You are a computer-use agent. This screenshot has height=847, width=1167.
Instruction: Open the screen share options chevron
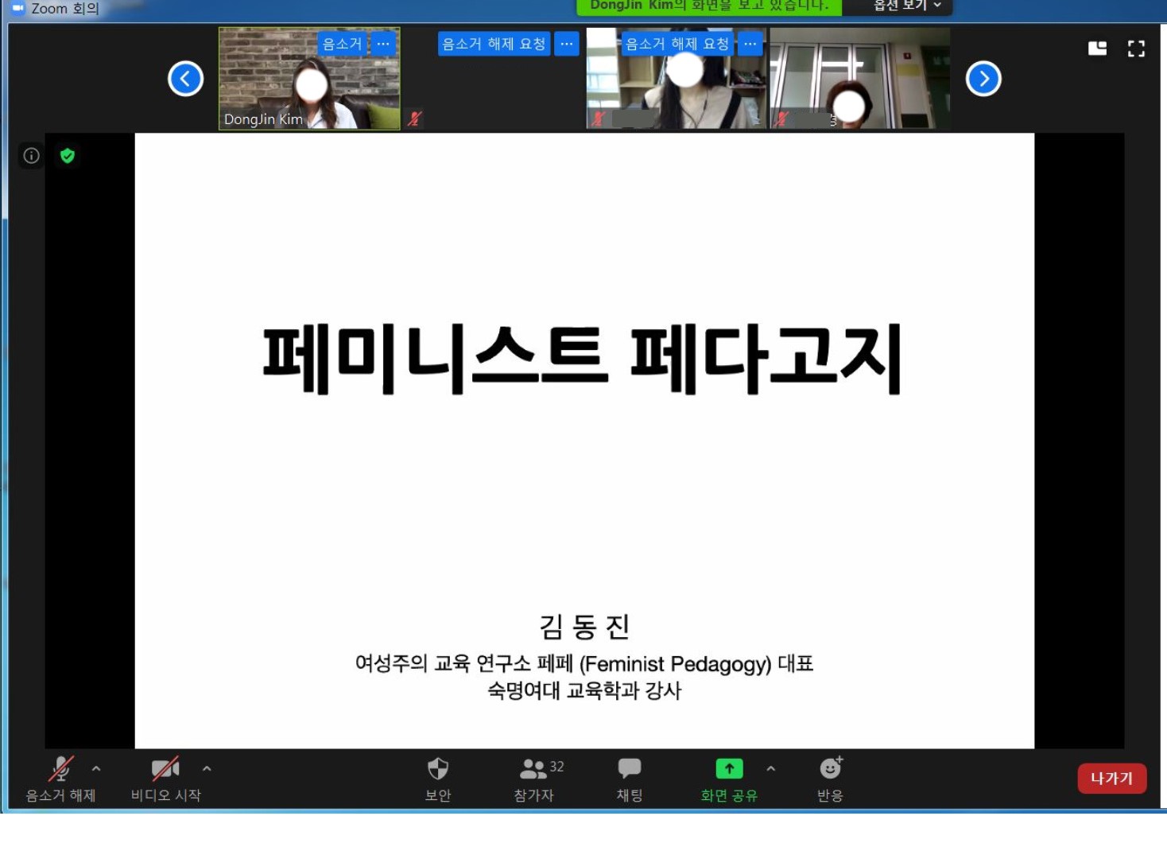tap(769, 770)
